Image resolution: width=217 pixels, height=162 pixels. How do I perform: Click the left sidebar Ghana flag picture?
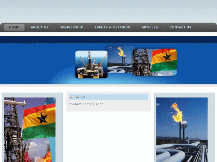click(30, 130)
